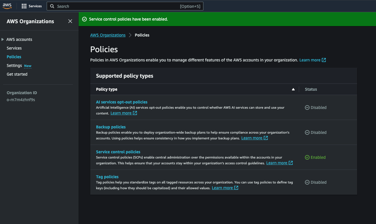
Task: Close the AWS Organizations side panel
Action: coord(70,21)
